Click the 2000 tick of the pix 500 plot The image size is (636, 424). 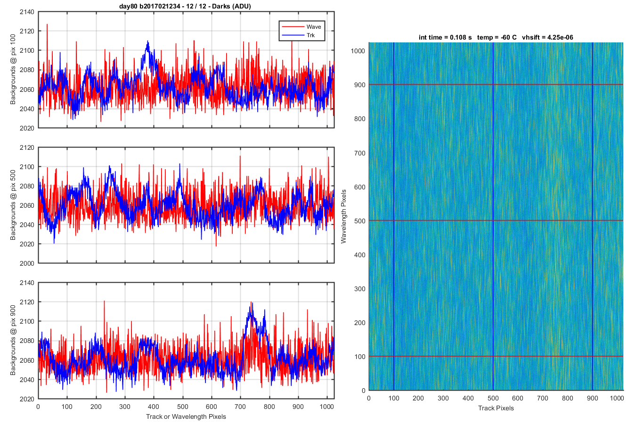pos(27,263)
